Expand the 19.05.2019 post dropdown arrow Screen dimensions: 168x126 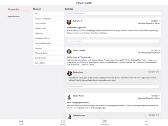pyautogui.click(x=159, y=50)
